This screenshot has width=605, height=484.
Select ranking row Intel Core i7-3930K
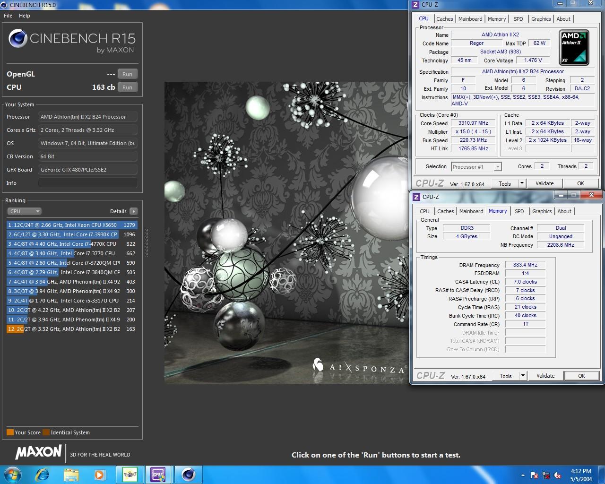point(71,234)
